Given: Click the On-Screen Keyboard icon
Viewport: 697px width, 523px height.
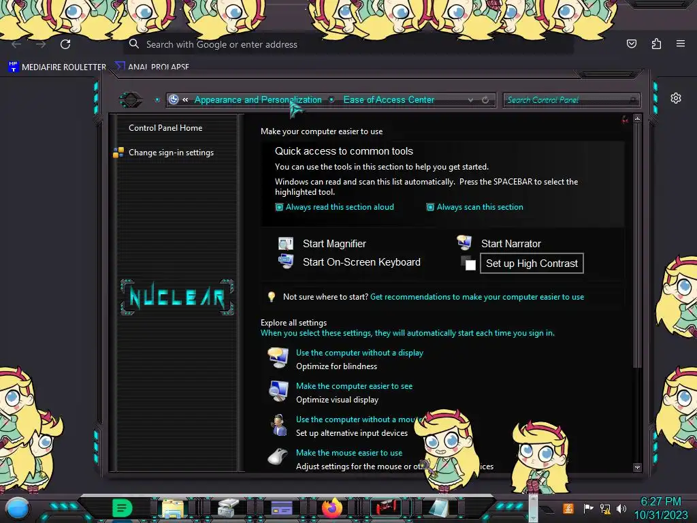Looking at the screenshot, I should [x=285, y=261].
